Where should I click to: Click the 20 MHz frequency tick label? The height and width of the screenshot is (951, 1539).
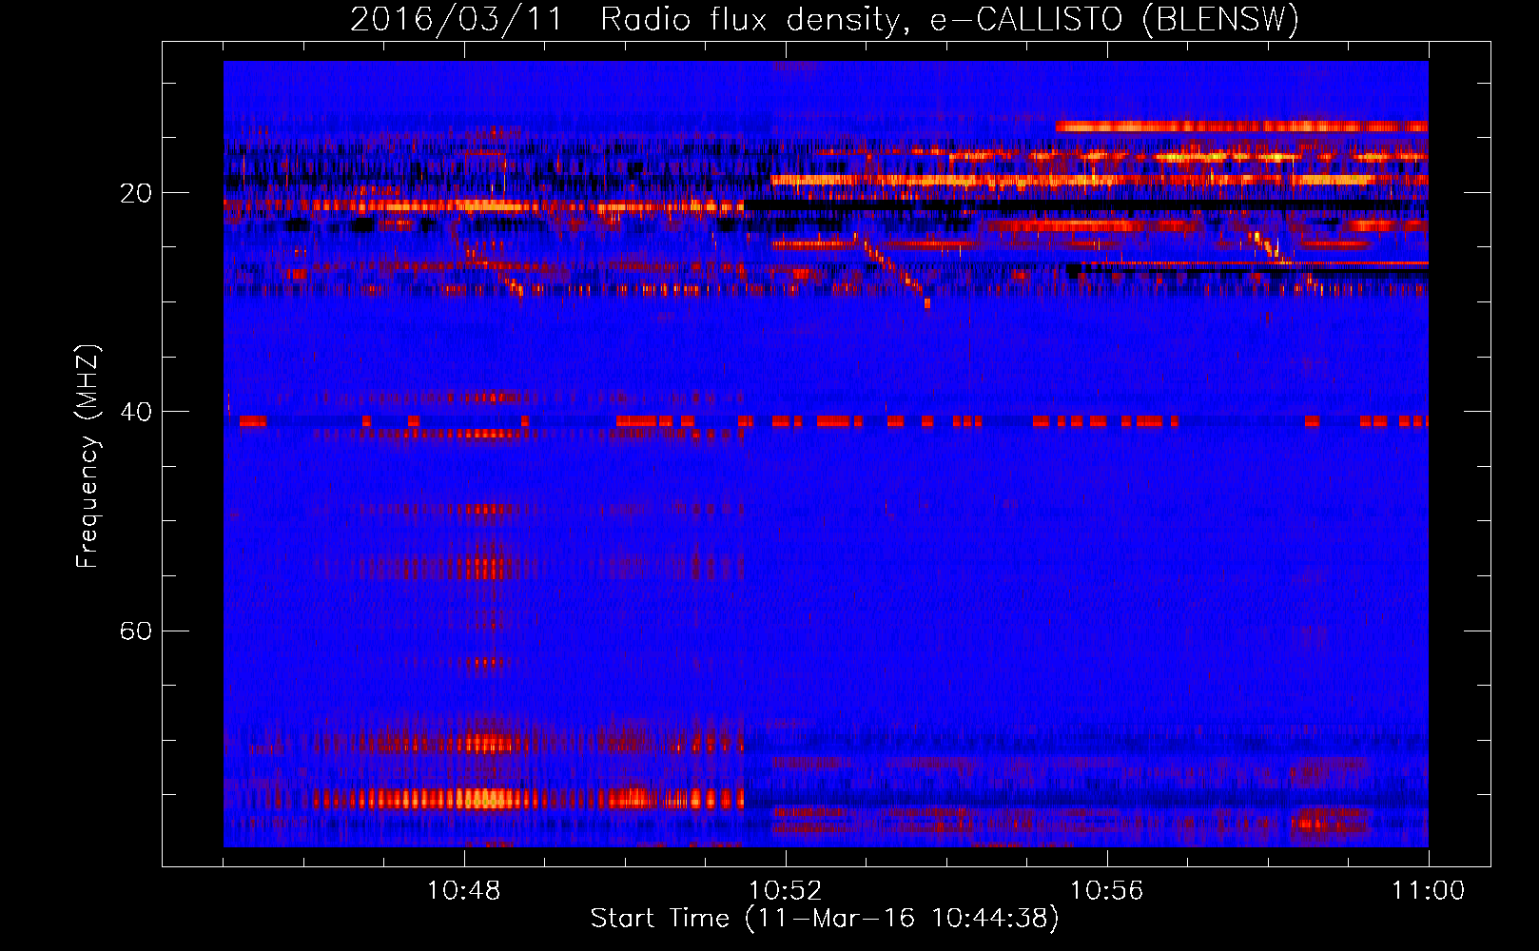135,193
